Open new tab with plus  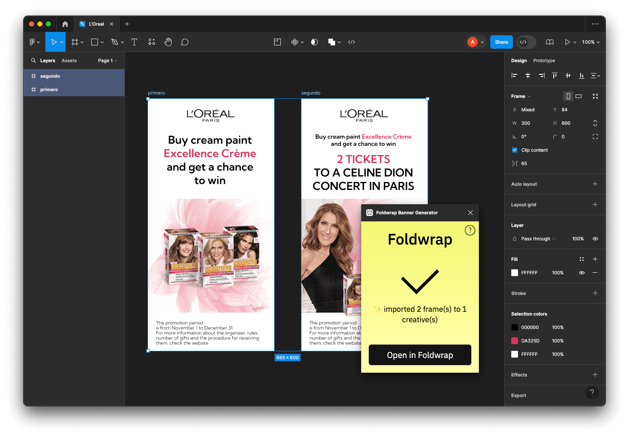click(x=127, y=24)
